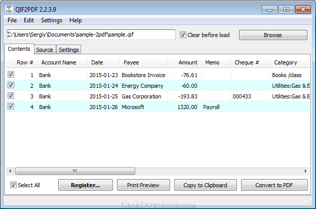Uncheck row 1 Bookstore Invoice checkbox
Viewport: 316px width, 209px height.
11,74
